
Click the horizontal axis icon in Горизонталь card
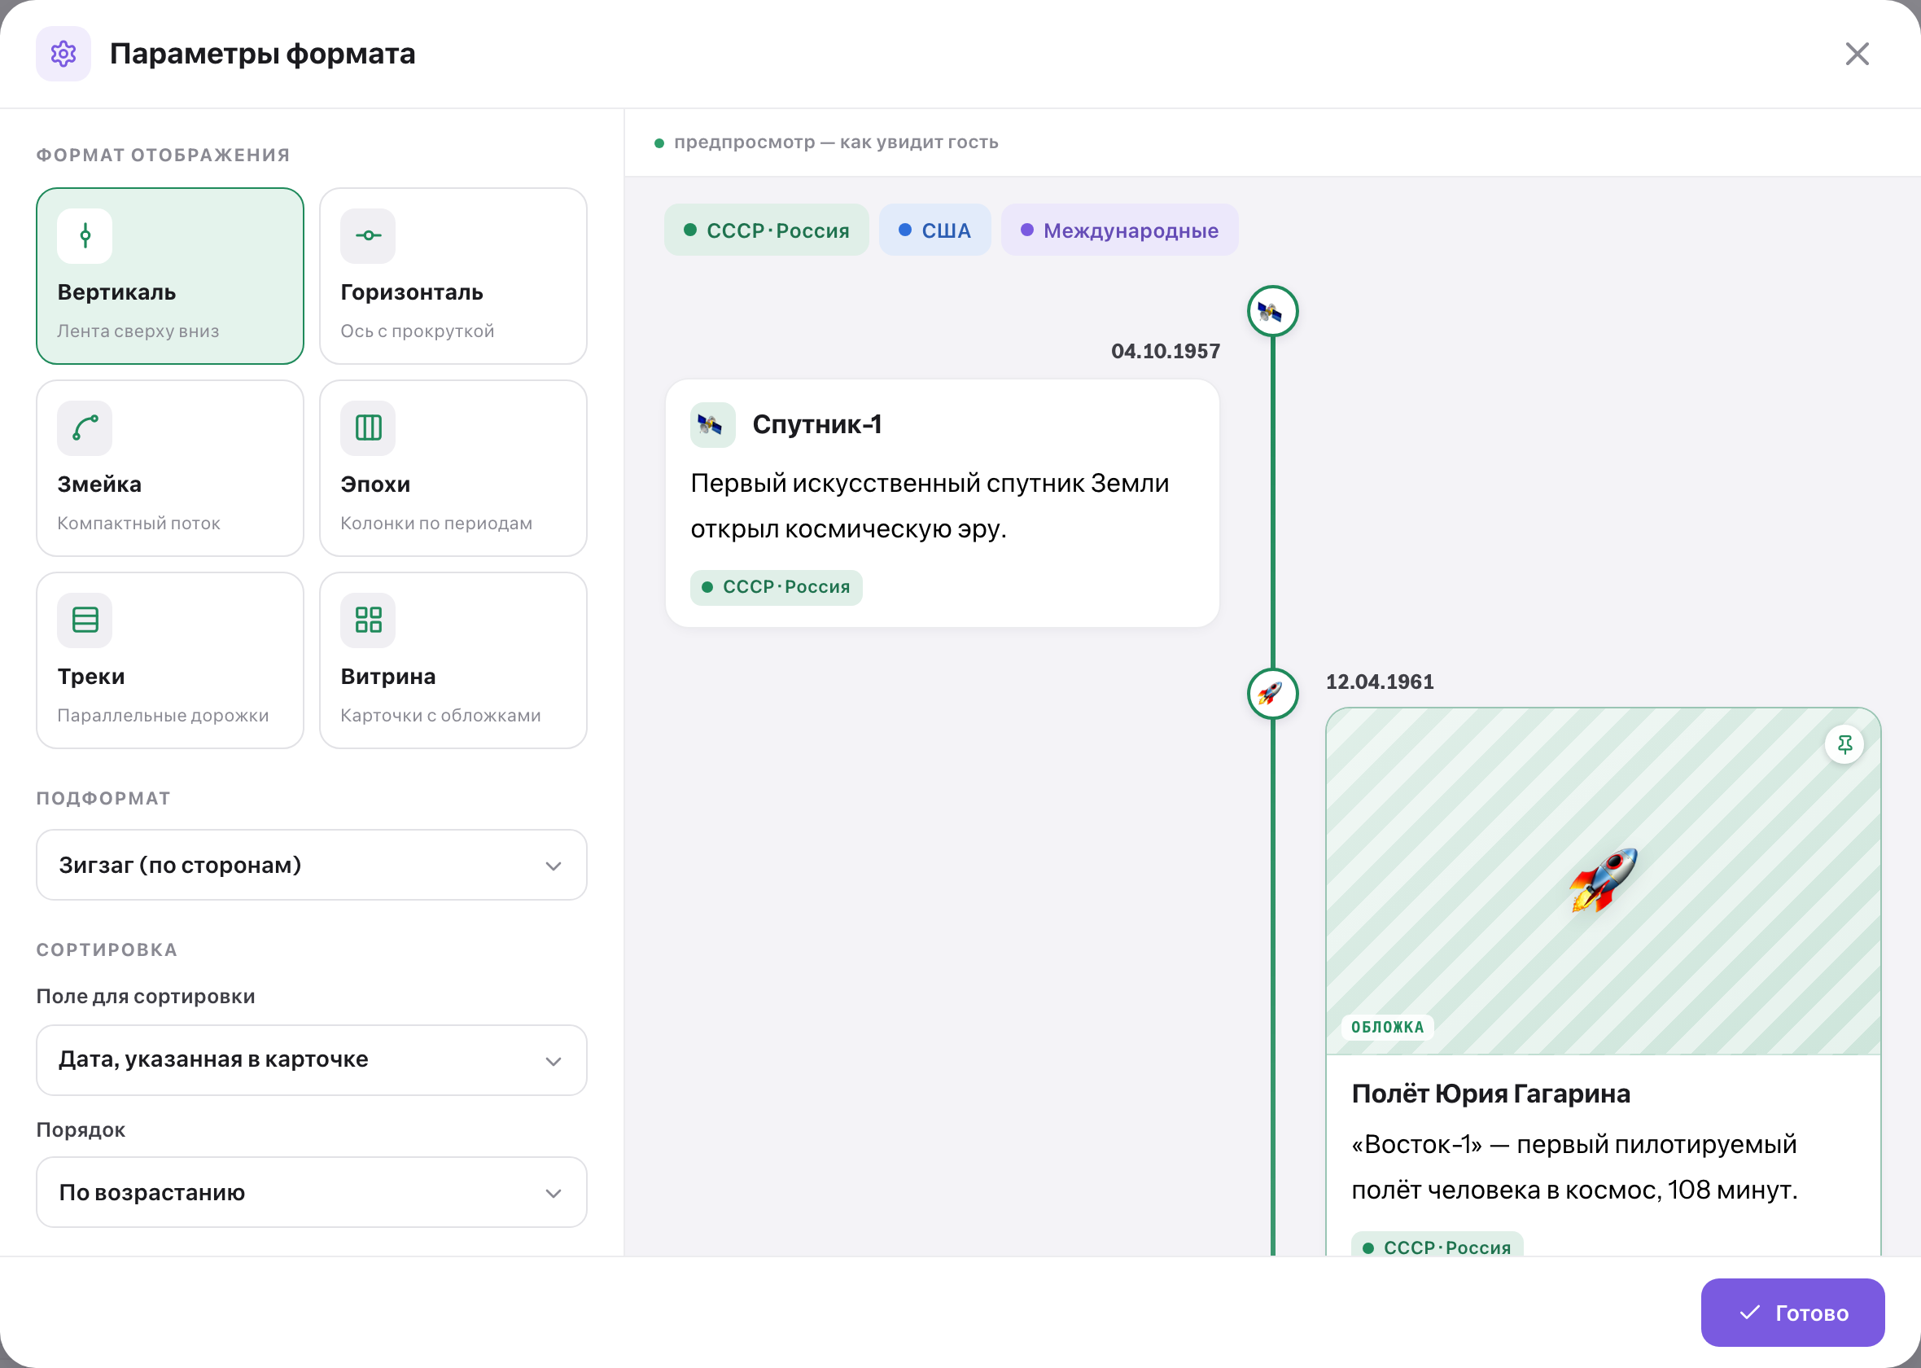tap(368, 236)
